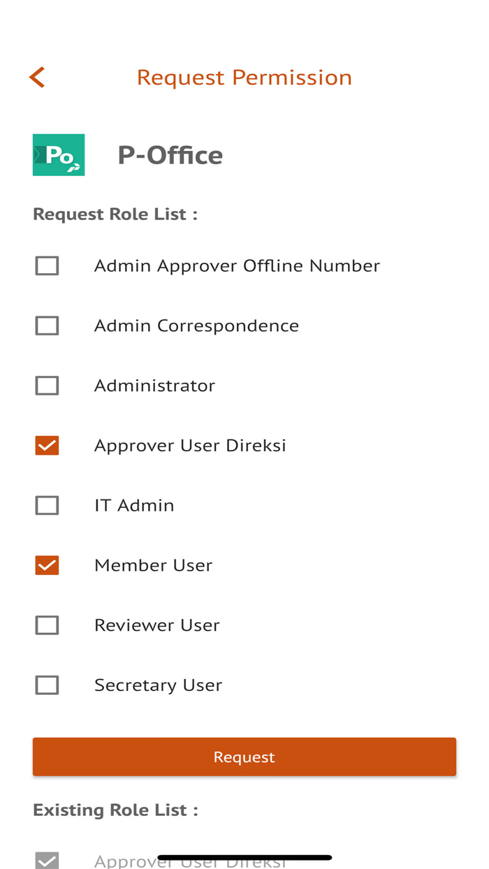Tick the Administrator role checkbox
The height and width of the screenshot is (869, 489).
click(47, 386)
